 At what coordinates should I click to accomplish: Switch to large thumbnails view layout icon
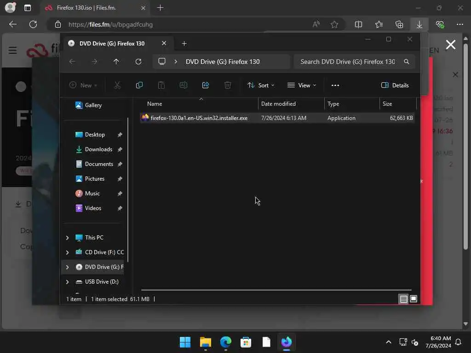click(414, 299)
